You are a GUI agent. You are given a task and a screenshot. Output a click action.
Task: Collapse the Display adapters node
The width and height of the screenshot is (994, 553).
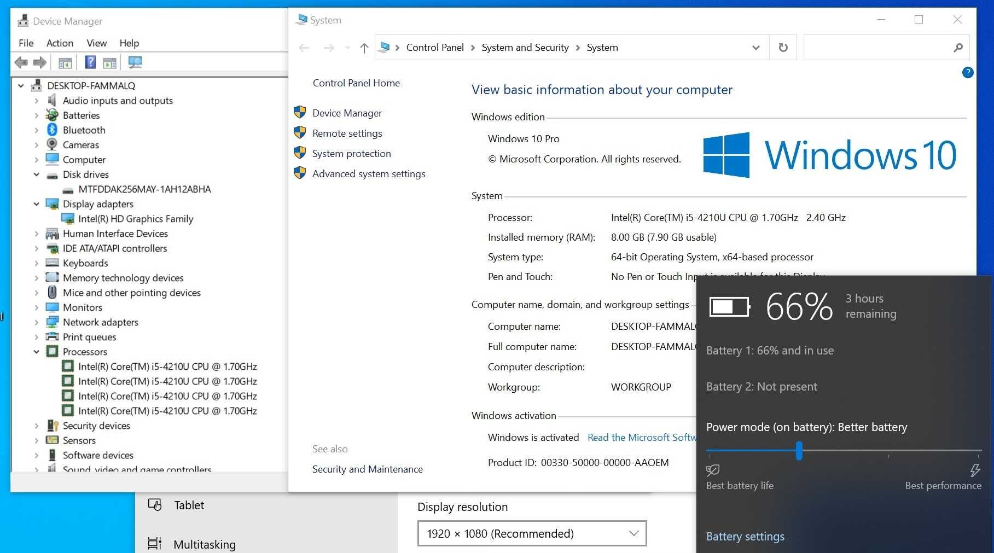(37, 204)
